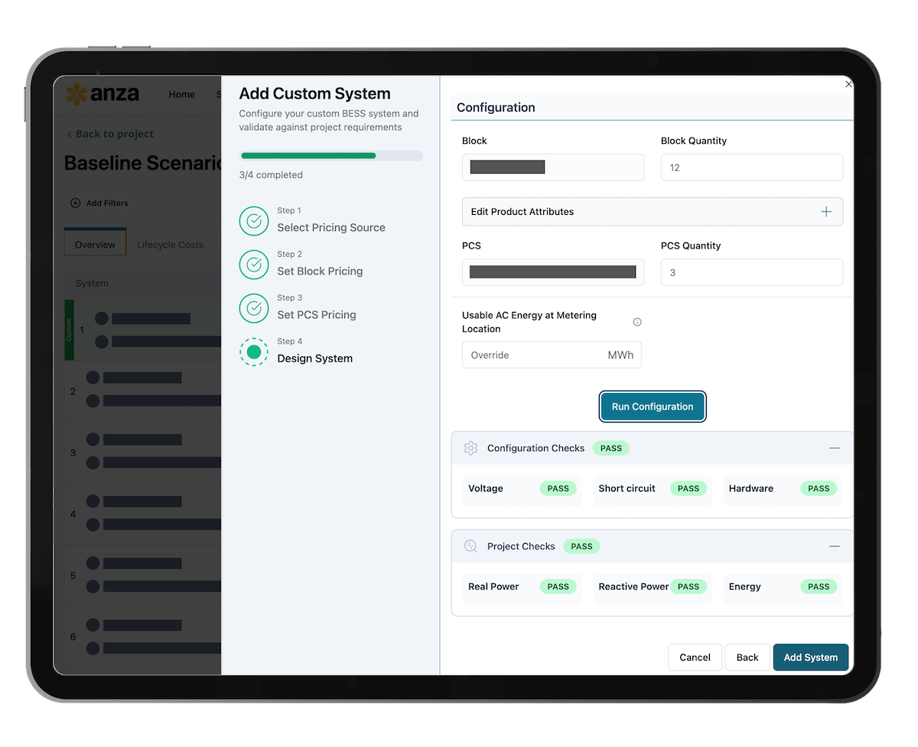Click the anza flower logo
Image resolution: width=918 pixels, height=747 pixels.
tap(76, 94)
